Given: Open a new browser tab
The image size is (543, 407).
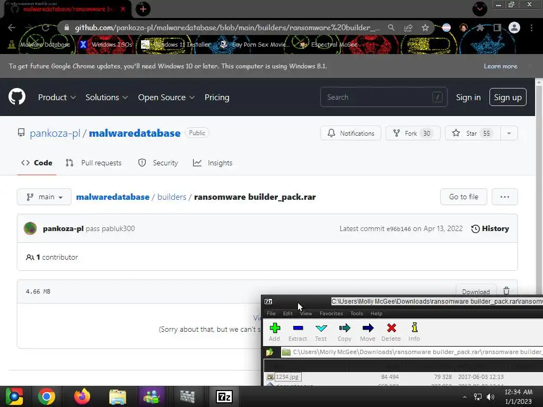Looking at the screenshot, I should pyautogui.click(x=143, y=9).
